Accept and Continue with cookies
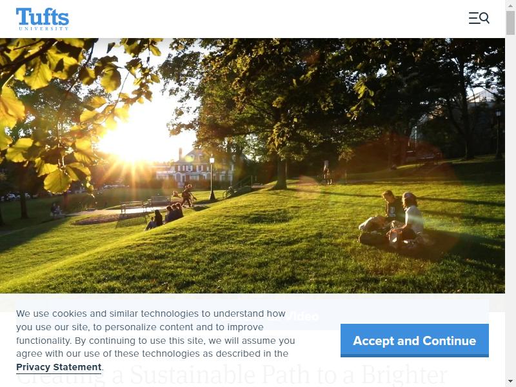Viewport: 516px width, 387px height. (414, 341)
